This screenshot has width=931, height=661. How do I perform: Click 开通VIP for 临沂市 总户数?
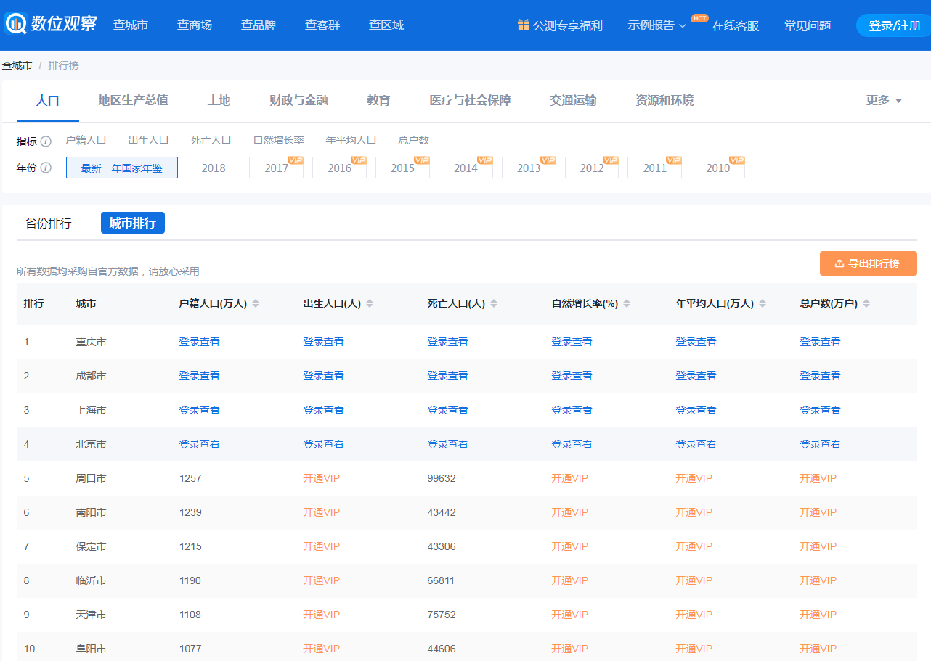tap(818, 580)
